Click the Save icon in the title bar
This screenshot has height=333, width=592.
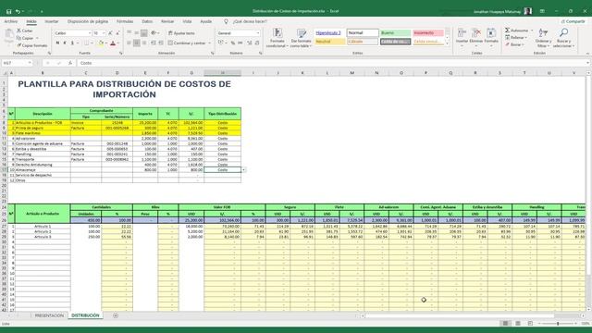[8, 12]
